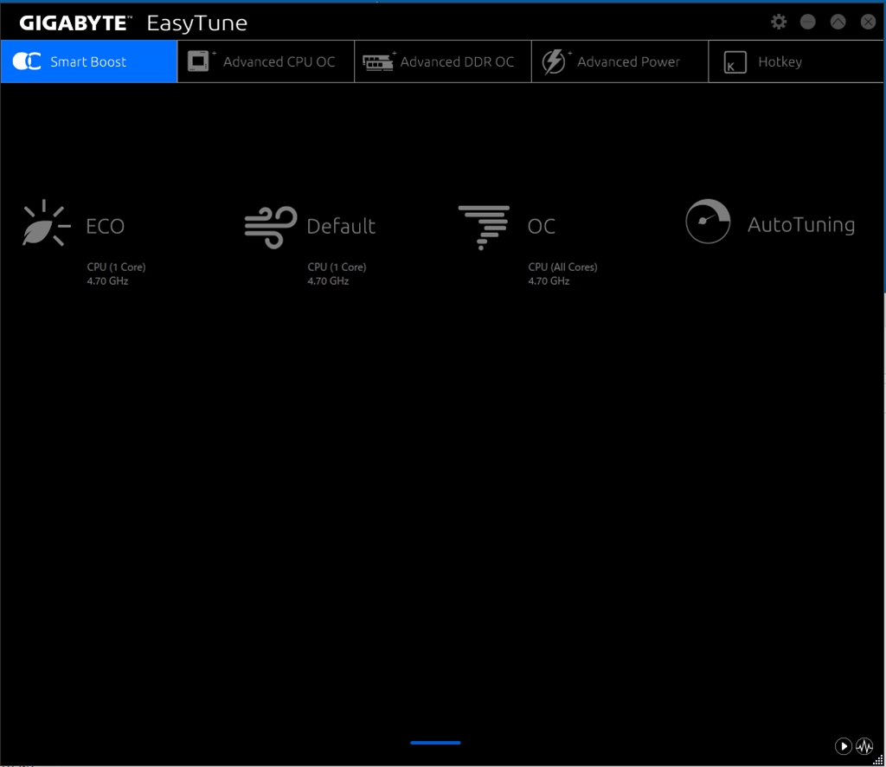886x767 pixels.
Task: Open the hardware monitor waveform icon
Action: pyautogui.click(x=864, y=746)
